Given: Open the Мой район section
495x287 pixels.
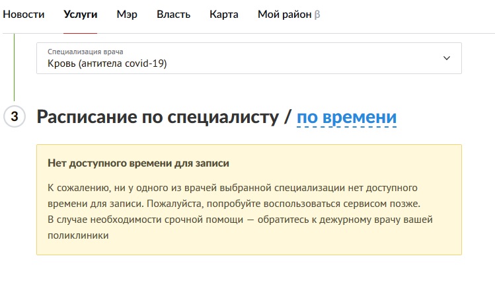Looking at the screenshot, I should pyautogui.click(x=284, y=15).
